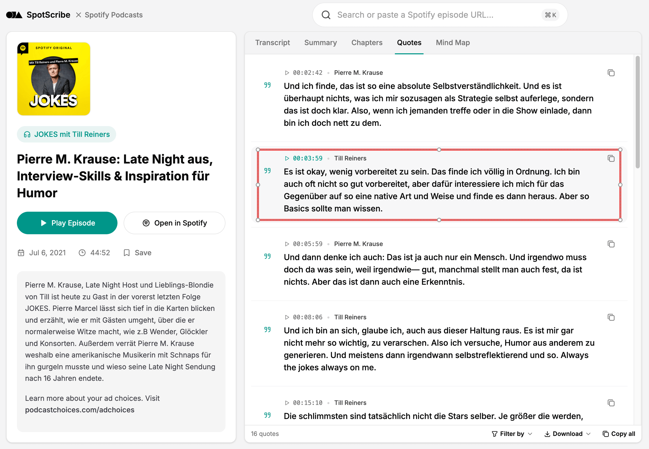Click Open in Spotify button
This screenshot has height=449, width=649.
point(175,223)
